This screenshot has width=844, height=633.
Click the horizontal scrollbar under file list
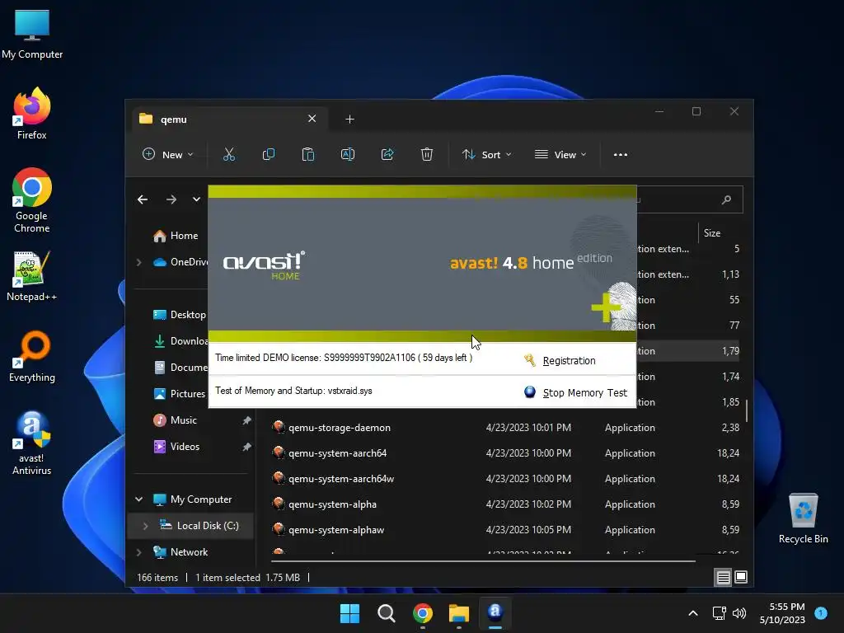click(x=483, y=560)
